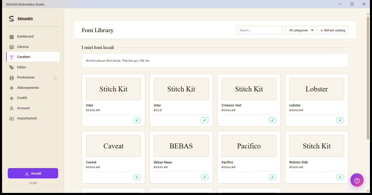Image resolution: width=372 pixels, height=195 pixels.
Task: Click the Produzione printer icon
Action: click(12, 78)
